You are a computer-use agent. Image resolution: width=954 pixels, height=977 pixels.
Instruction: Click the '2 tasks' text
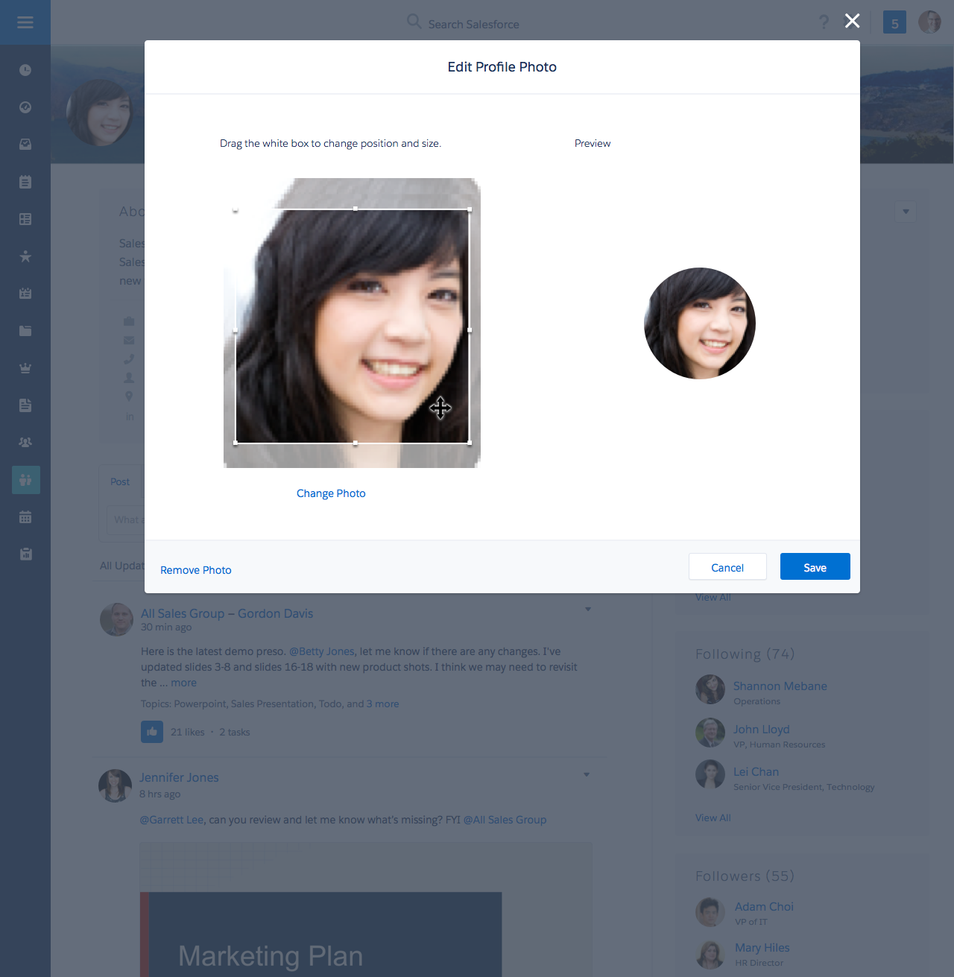click(x=234, y=733)
